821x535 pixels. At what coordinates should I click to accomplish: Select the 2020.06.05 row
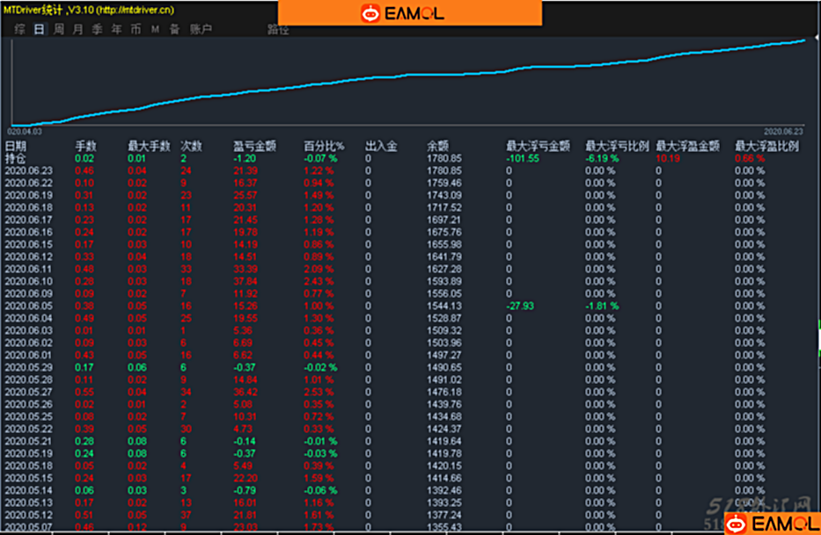pyautogui.click(x=410, y=306)
